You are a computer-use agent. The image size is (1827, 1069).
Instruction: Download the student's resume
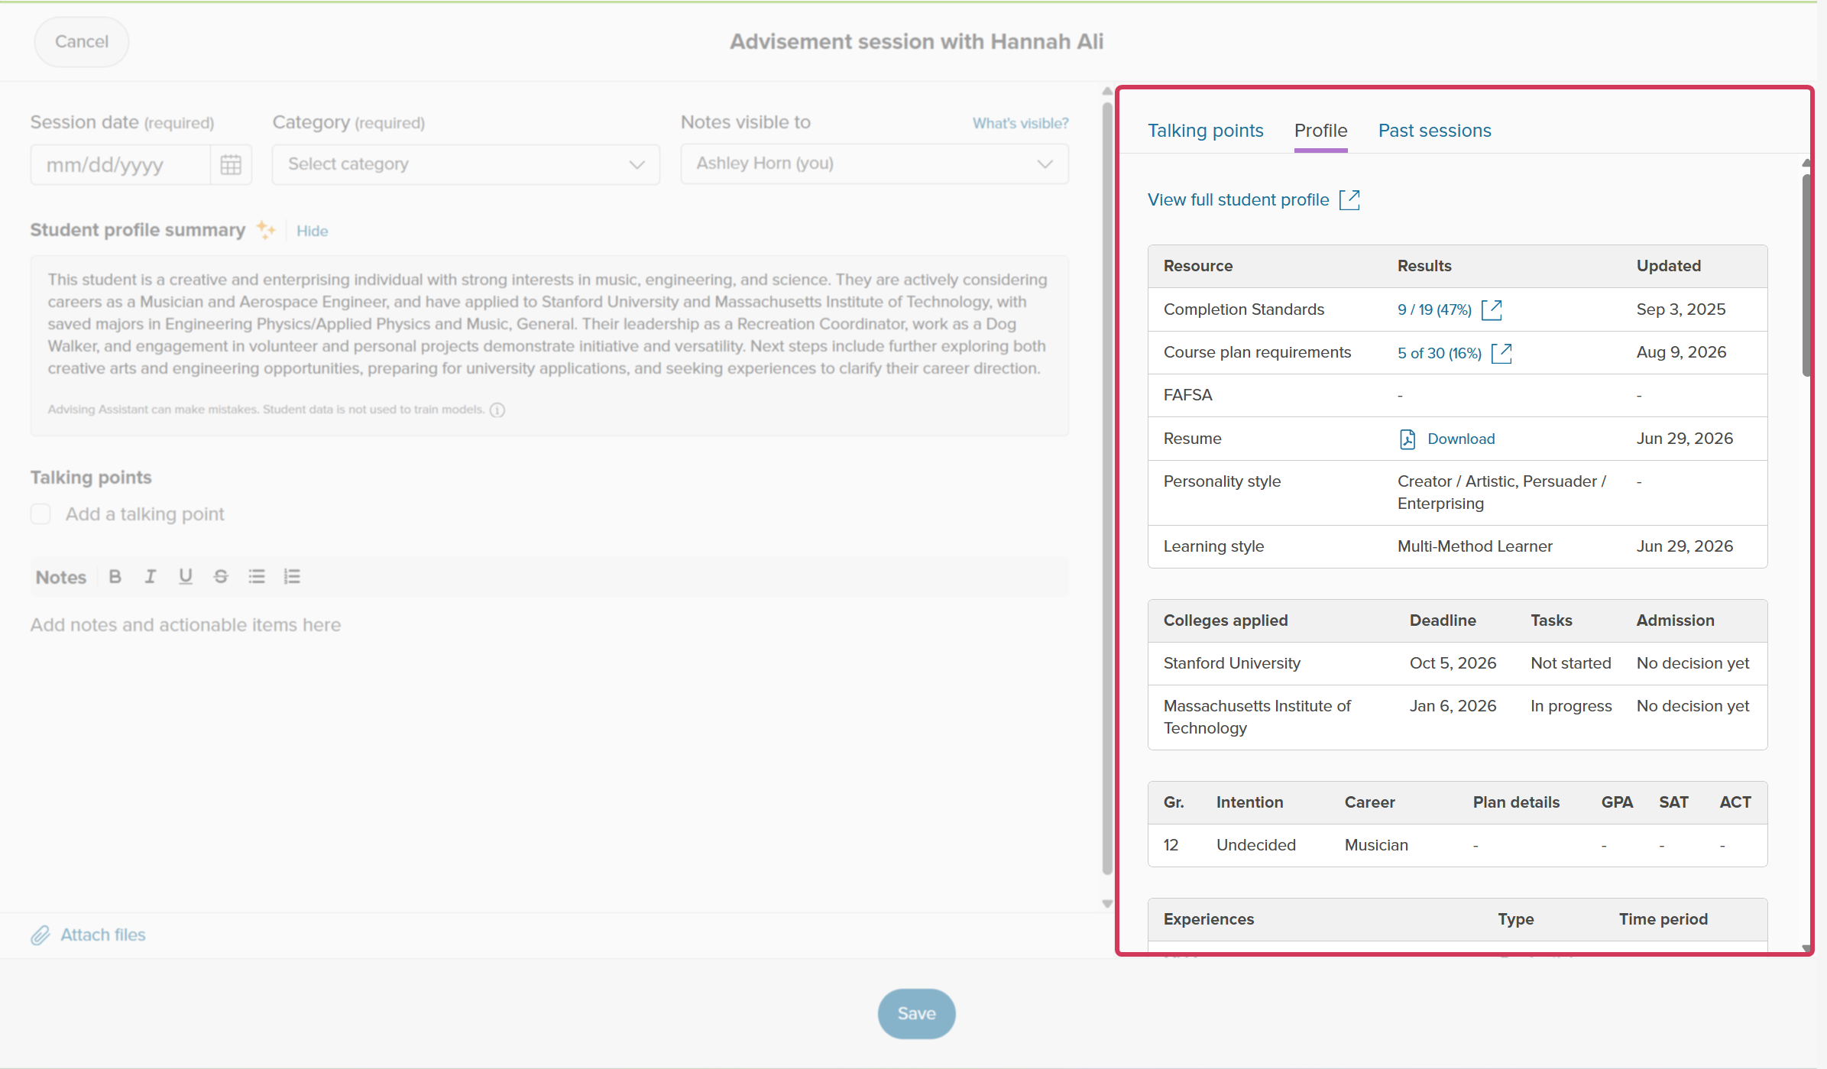1461,439
